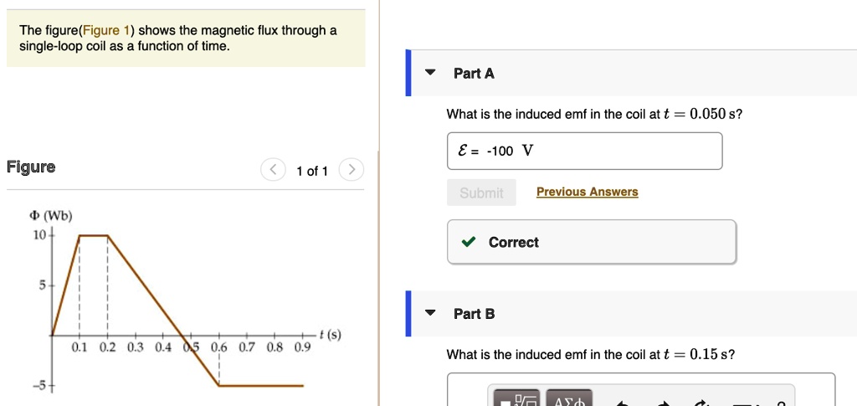Click the green Correct feedback box
Screen dimensions: 857x406
[x=592, y=242]
